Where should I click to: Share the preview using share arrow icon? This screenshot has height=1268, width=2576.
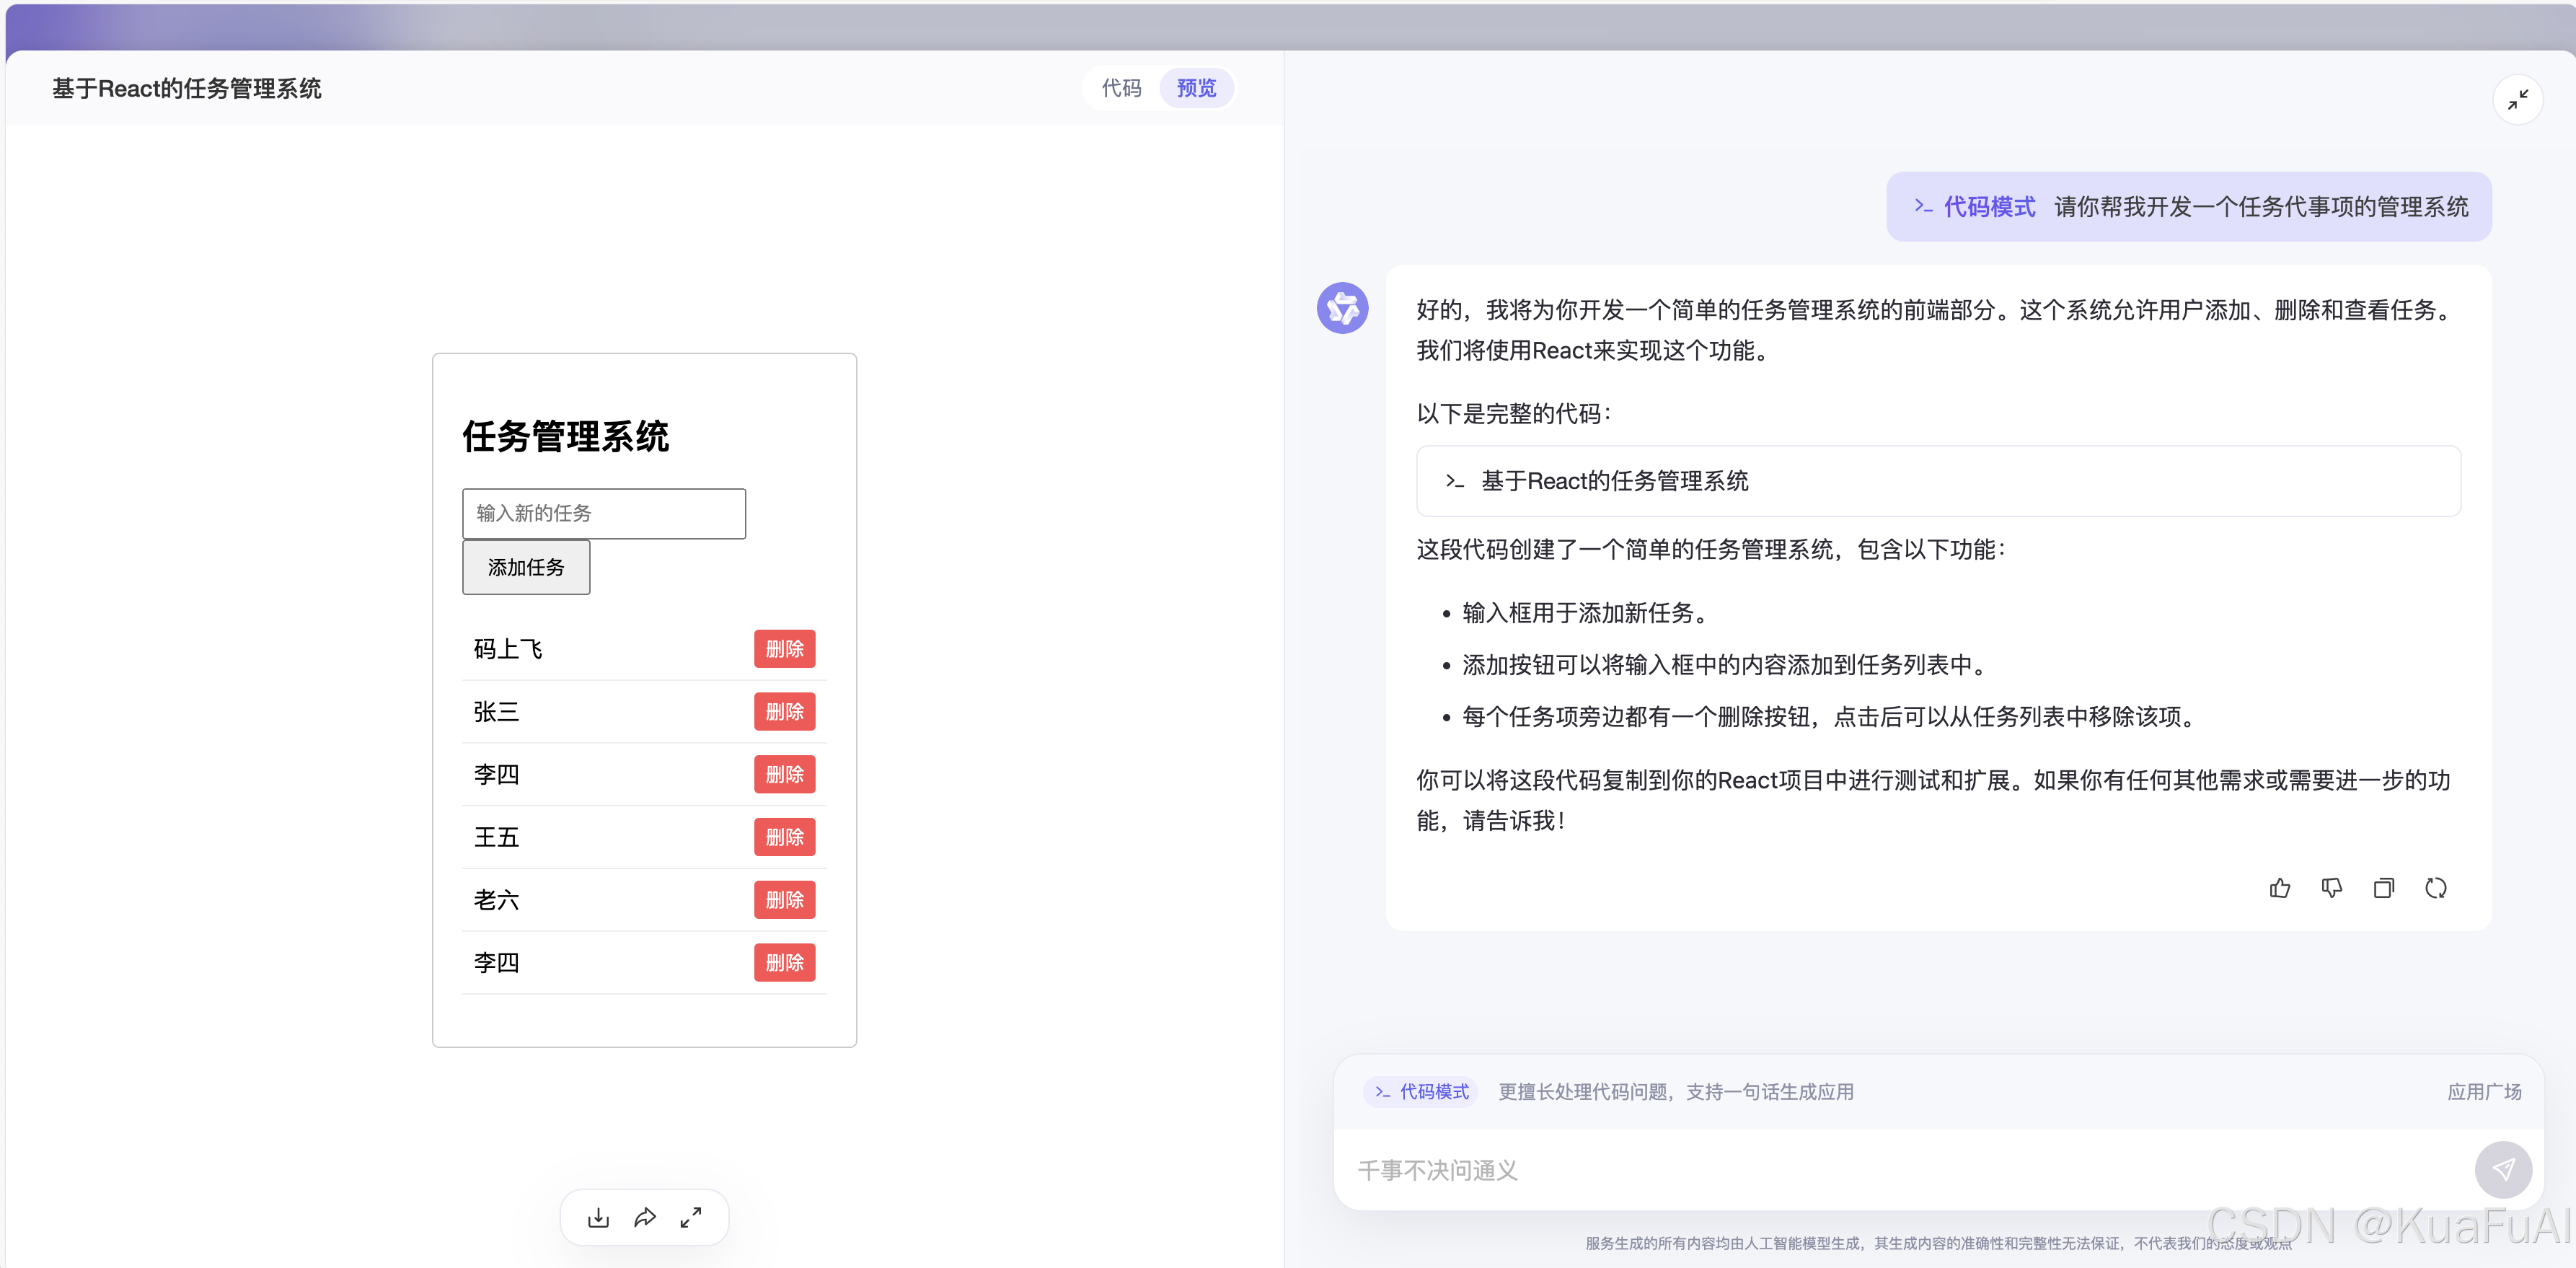tap(645, 1217)
